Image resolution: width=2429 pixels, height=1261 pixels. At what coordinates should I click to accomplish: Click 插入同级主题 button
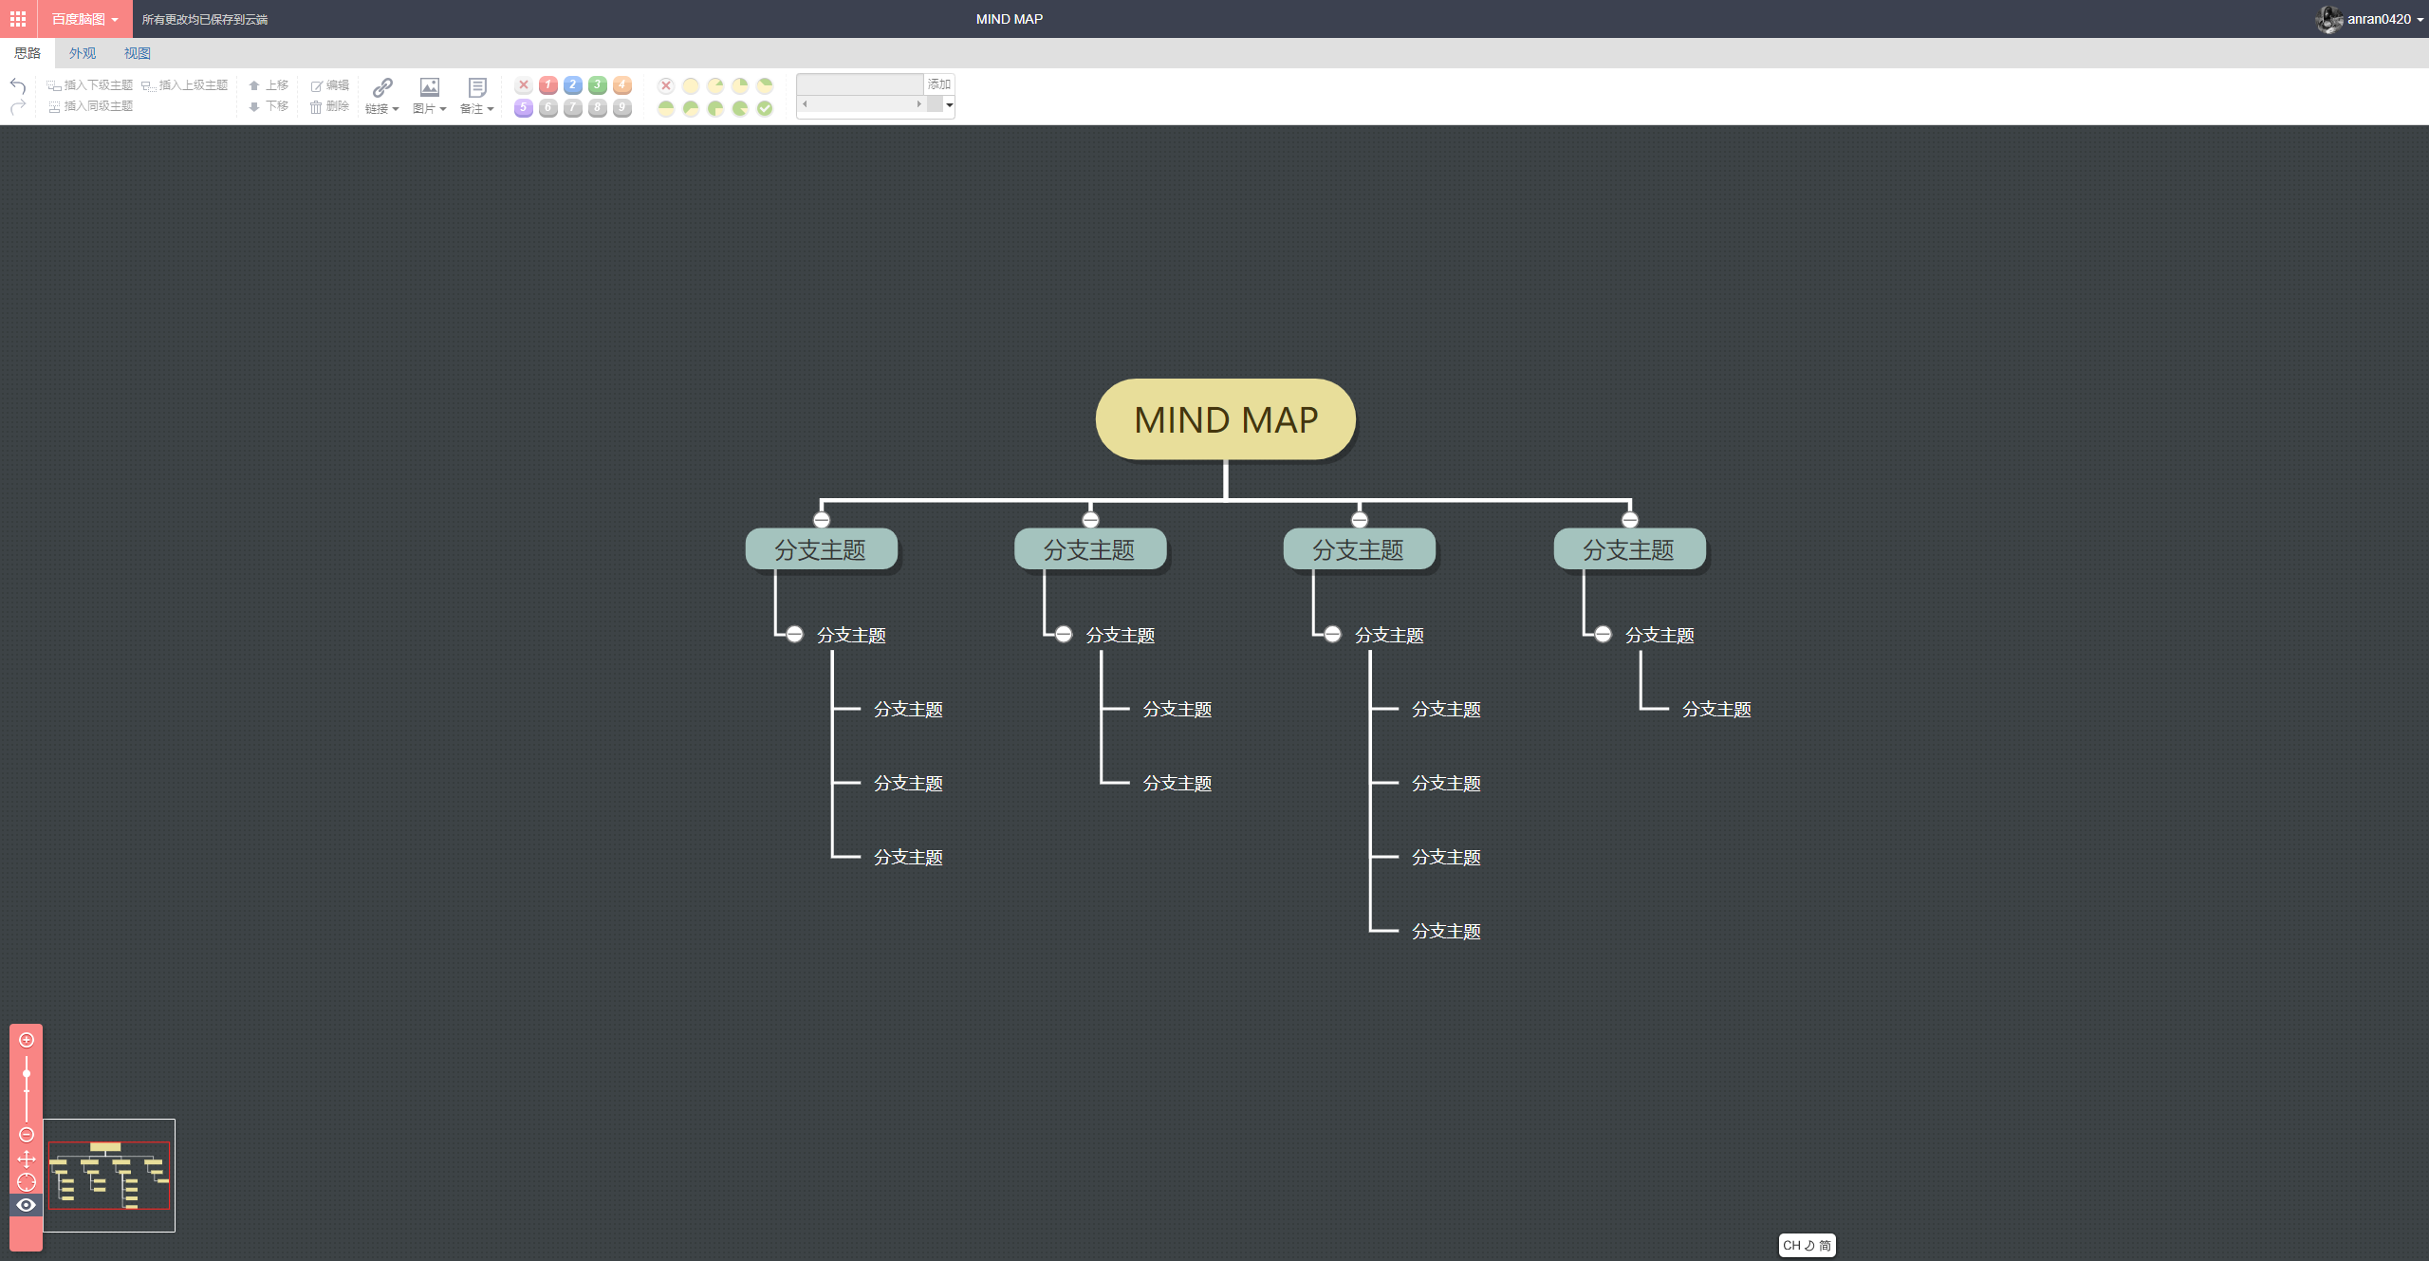pos(90,106)
